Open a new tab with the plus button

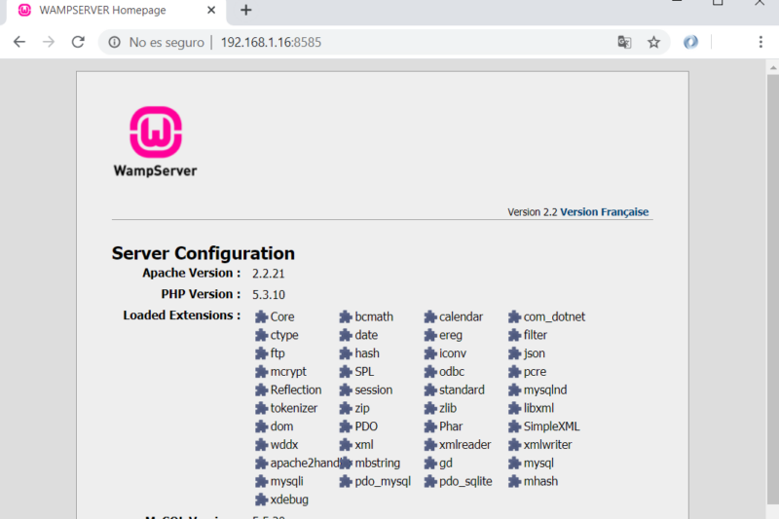(246, 10)
